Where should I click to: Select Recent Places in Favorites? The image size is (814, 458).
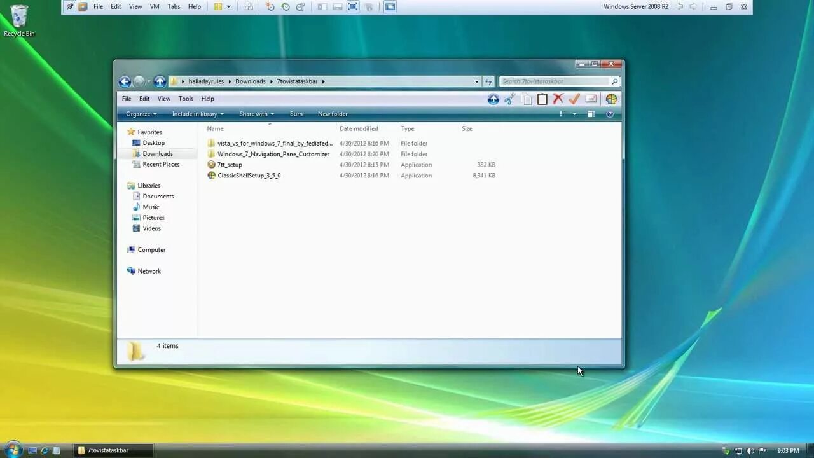point(161,164)
